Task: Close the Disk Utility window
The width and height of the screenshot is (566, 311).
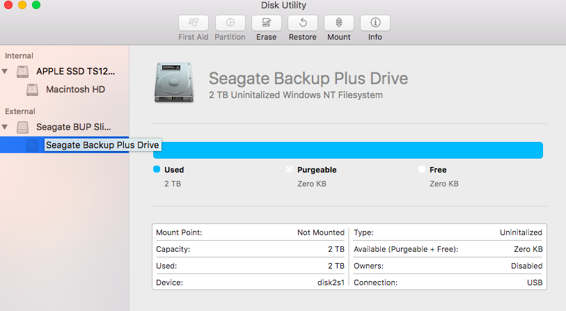Action: pos(8,5)
